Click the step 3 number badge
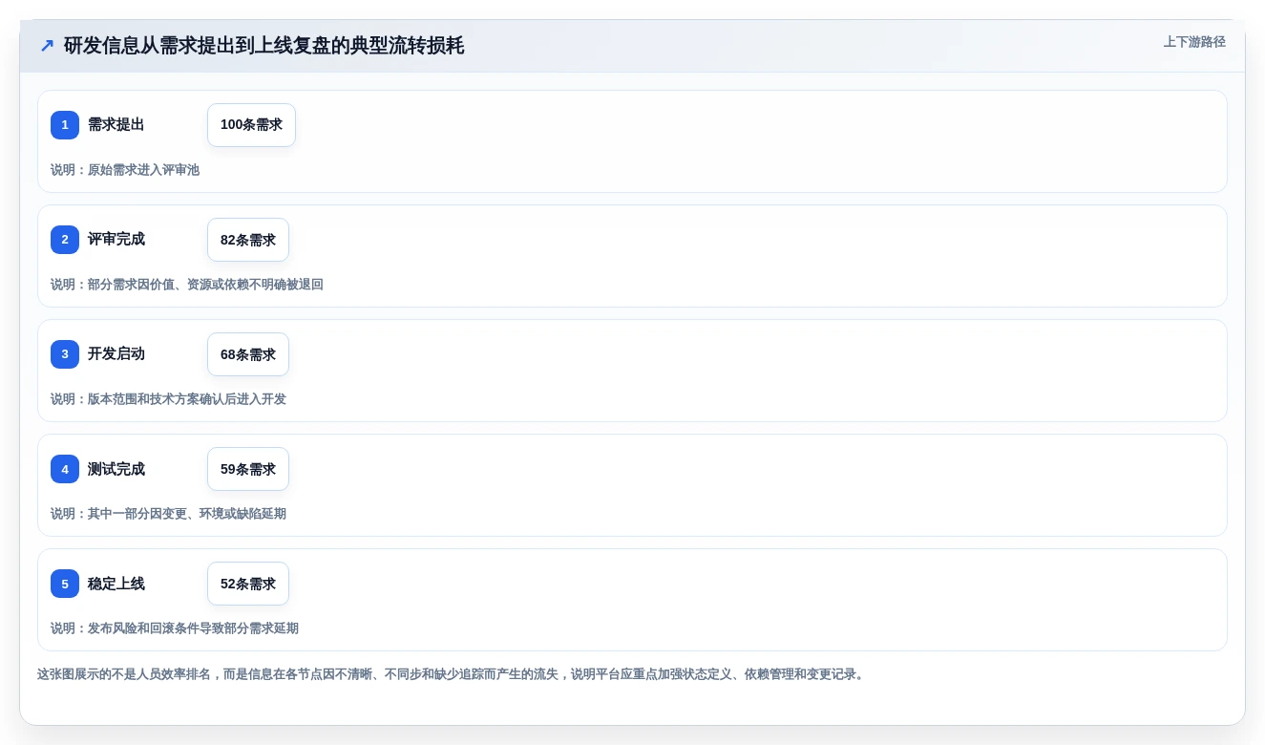The image size is (1265, 745). pos(65,354)
